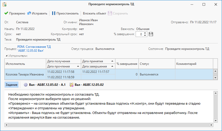
Task: Click the greyed Сохранить floppy icon
Action: [x=110, y=13]
